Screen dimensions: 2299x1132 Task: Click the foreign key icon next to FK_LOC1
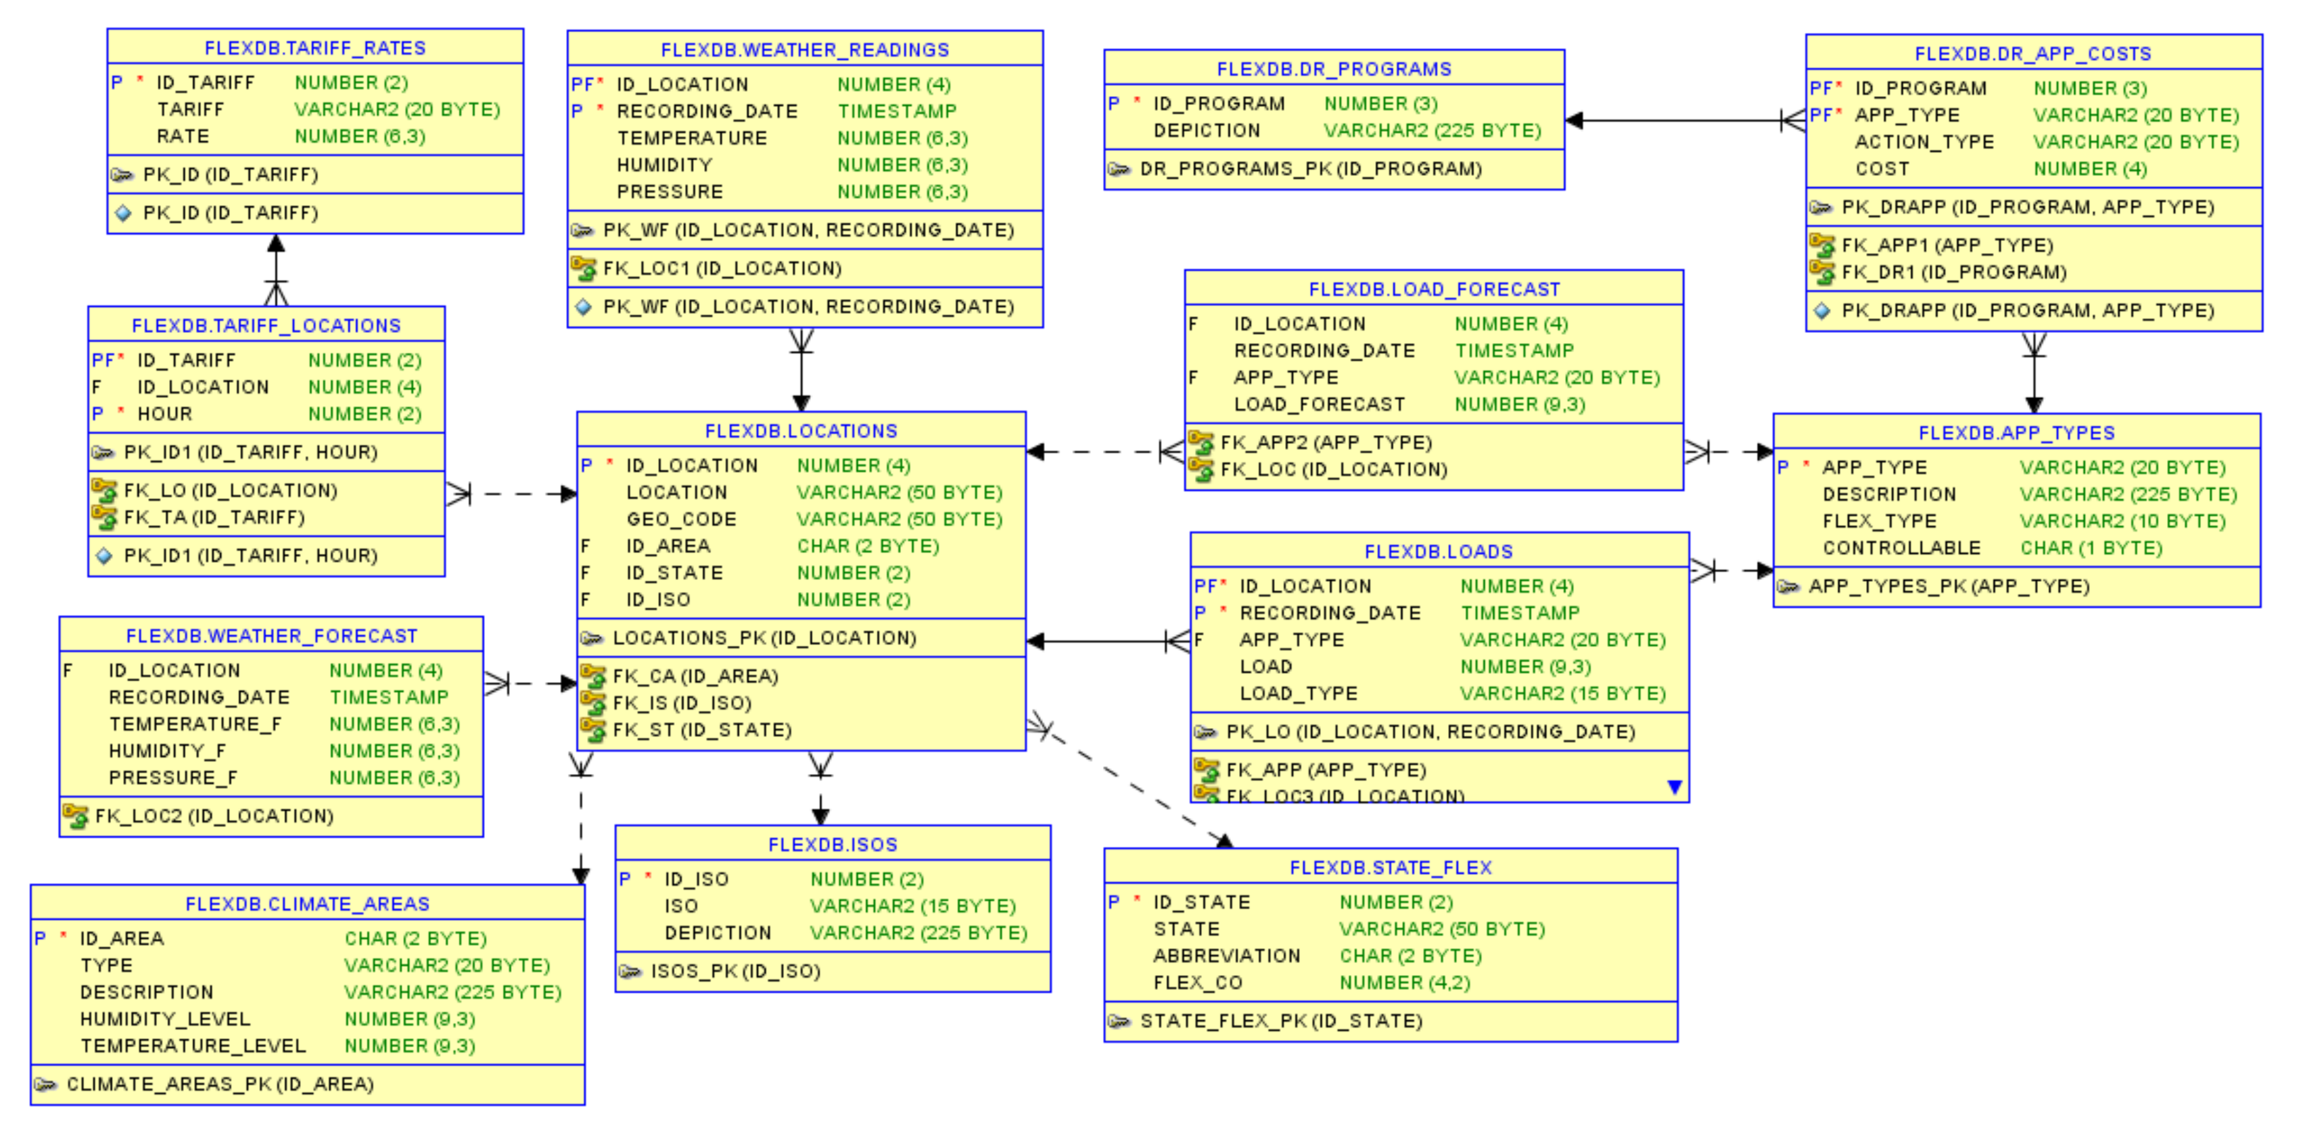click(x=583, y=267)
